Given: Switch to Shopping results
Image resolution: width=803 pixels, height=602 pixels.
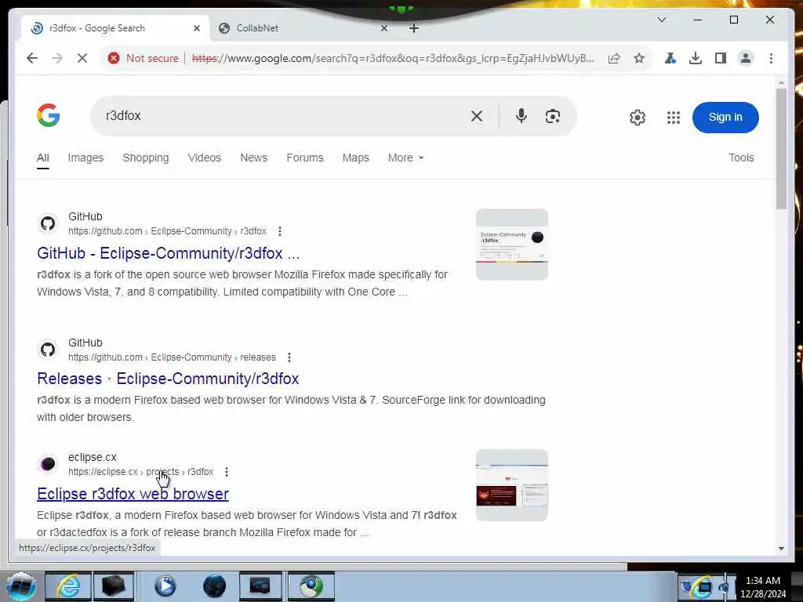Looking at the screenshot, I should [x=145, y=158].
